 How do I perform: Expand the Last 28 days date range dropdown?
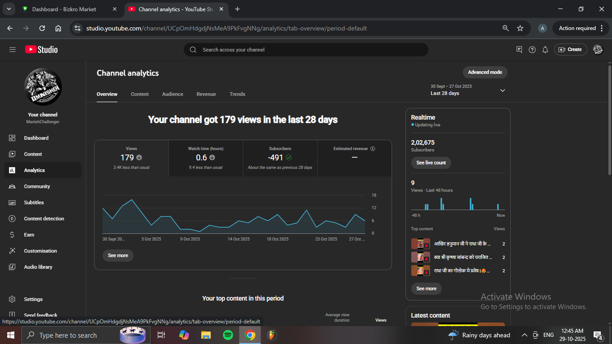click(x=502, y=90)
